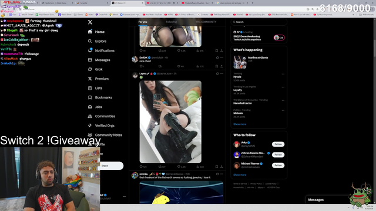Open options for the Melania trend

pyautogui.click(x=283, y=111)
